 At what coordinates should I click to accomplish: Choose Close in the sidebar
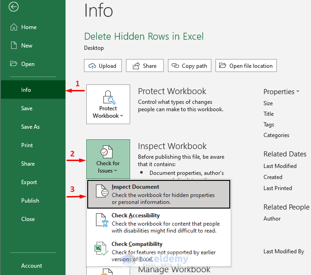33,219
